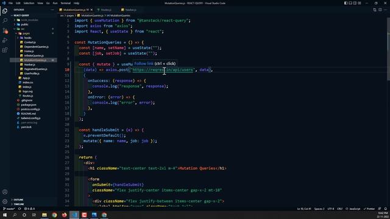Open errors and warnings count in status bar

(x=29, y=209)
